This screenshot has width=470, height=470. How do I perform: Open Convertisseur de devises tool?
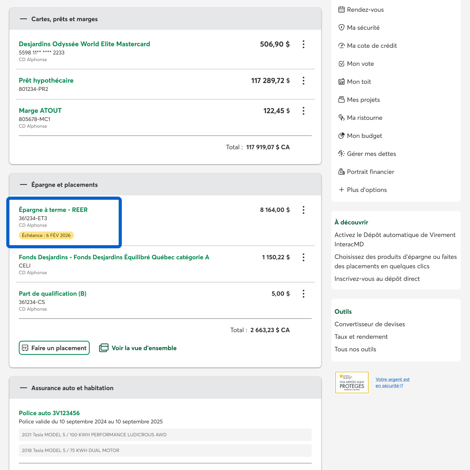tap(369, 324)
